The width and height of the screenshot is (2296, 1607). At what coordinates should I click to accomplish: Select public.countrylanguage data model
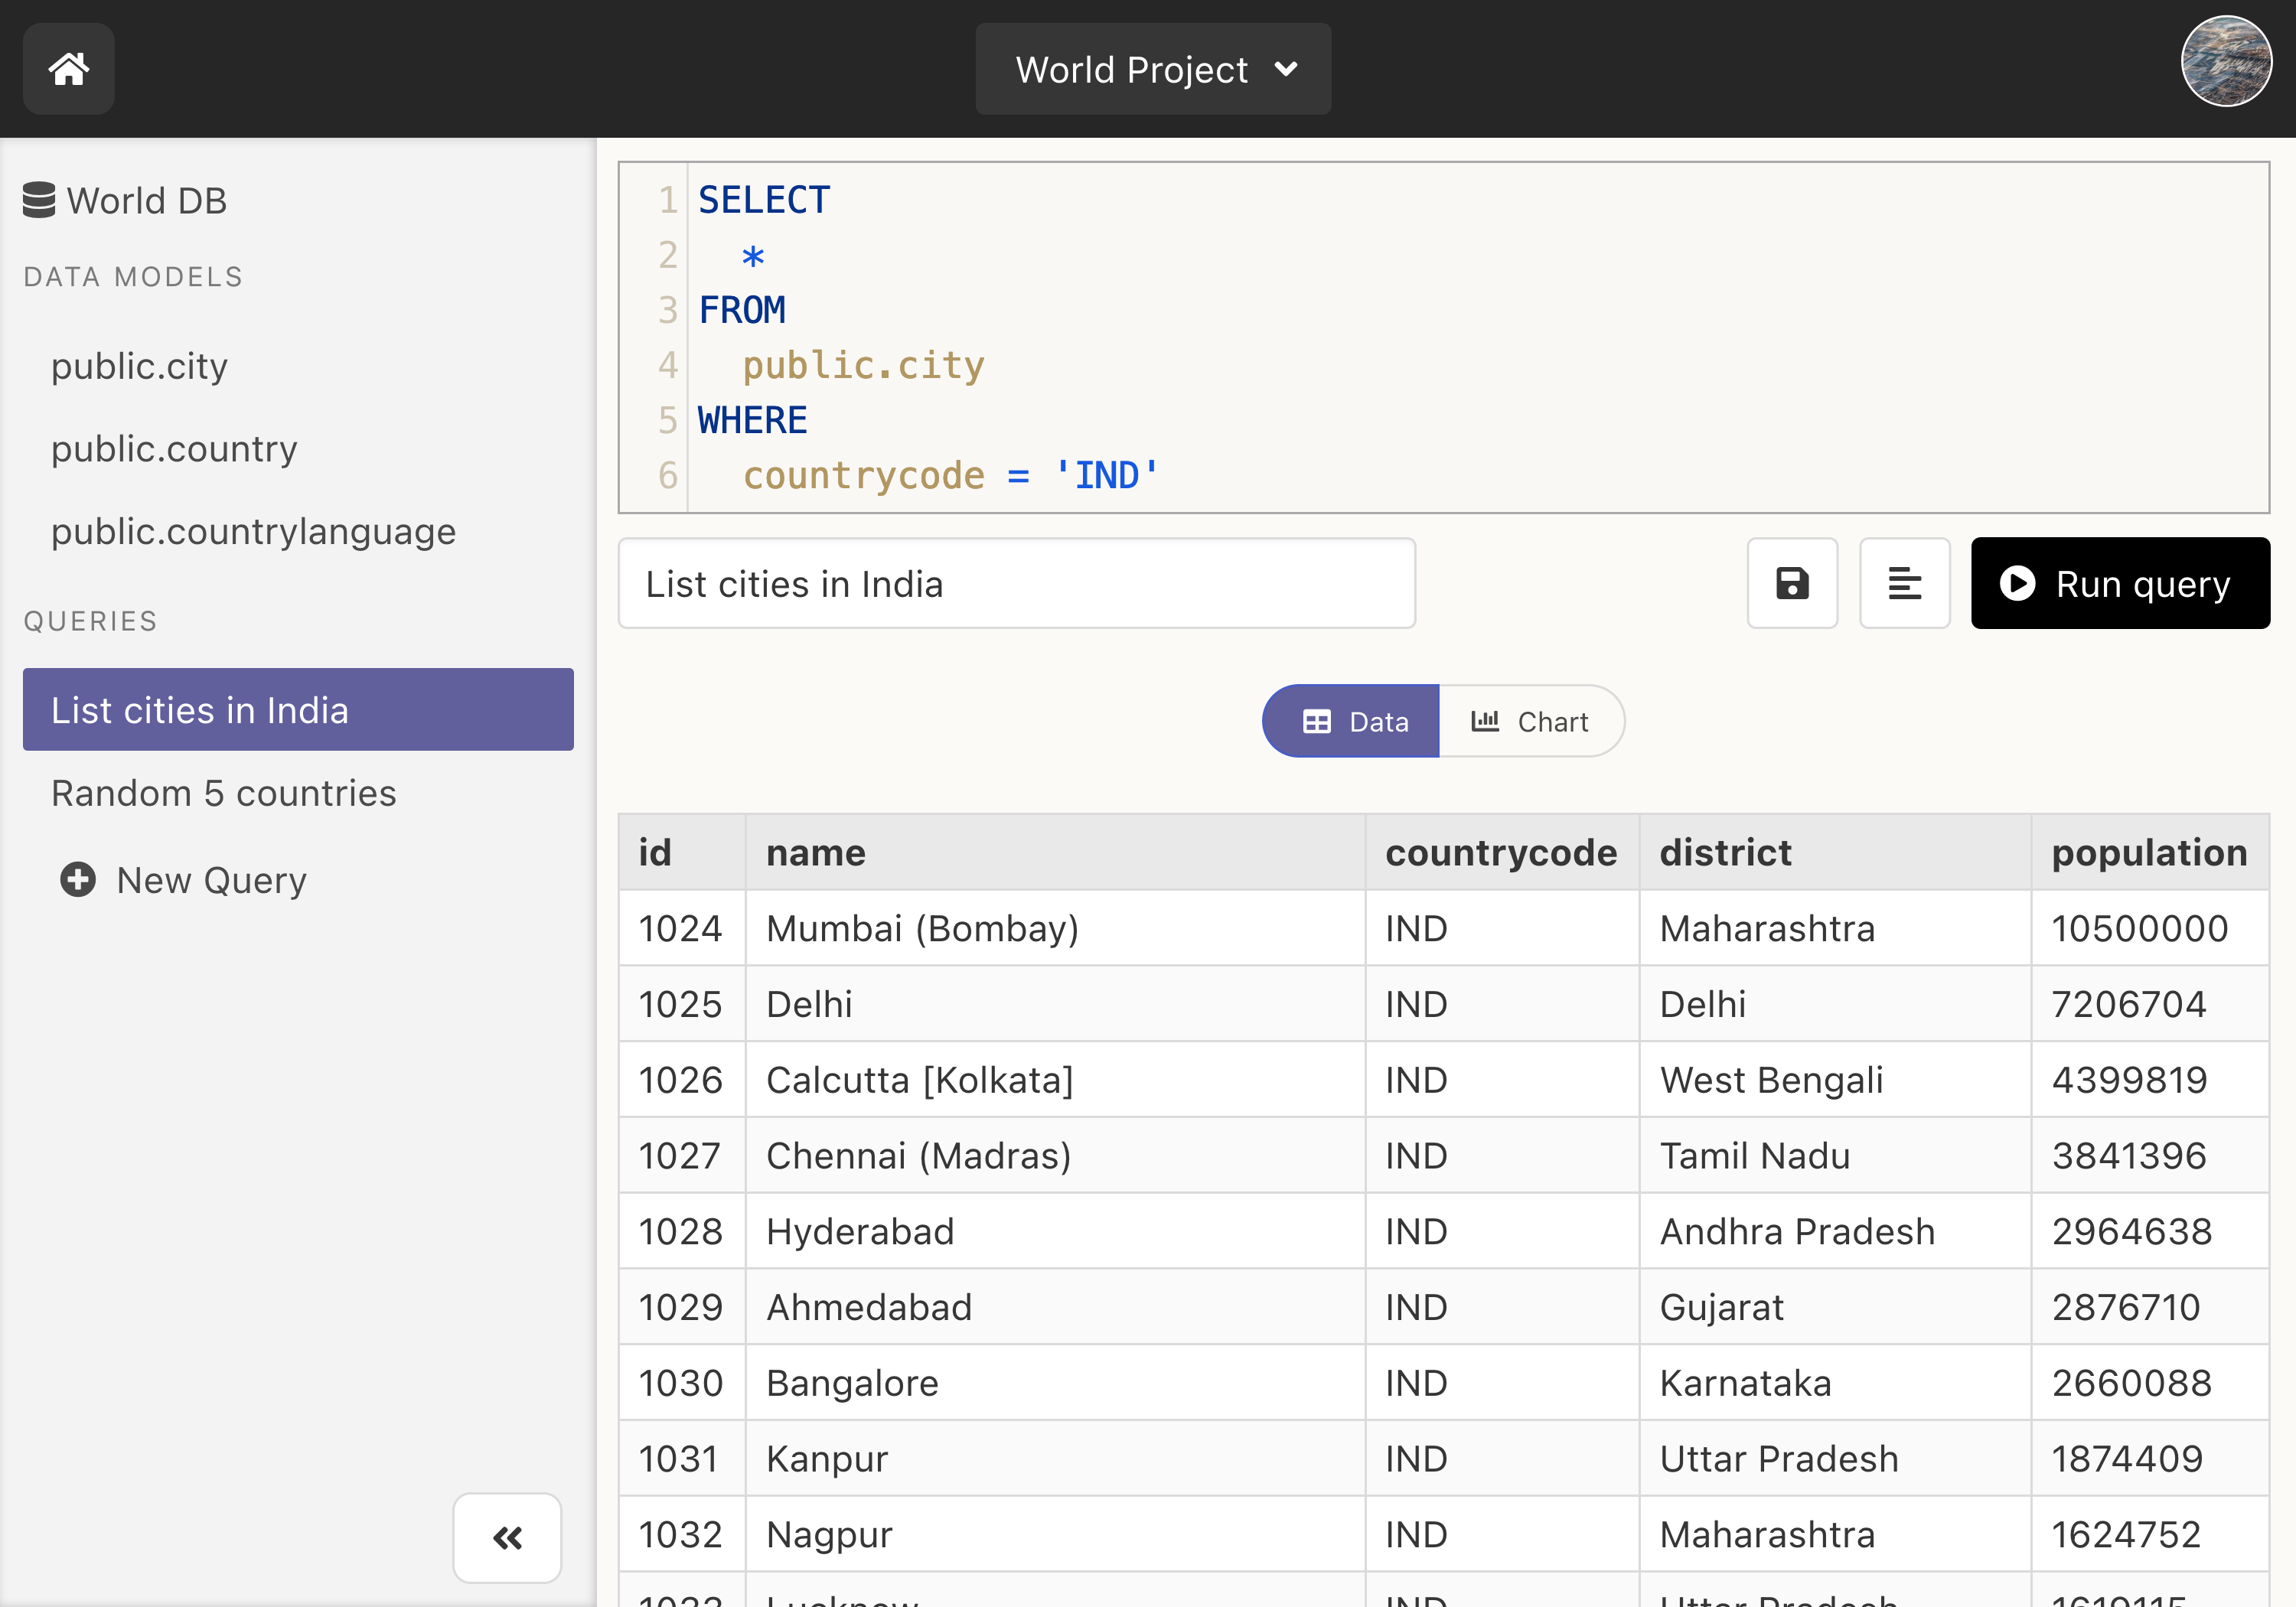pos(255,530)
